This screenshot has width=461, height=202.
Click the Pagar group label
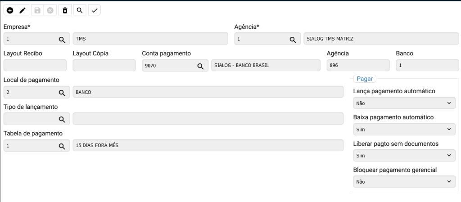(x=364, y=78)
